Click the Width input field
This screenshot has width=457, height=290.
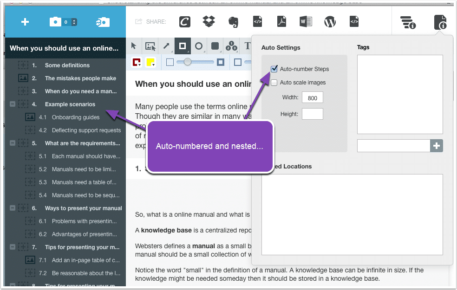pos(312,98)
